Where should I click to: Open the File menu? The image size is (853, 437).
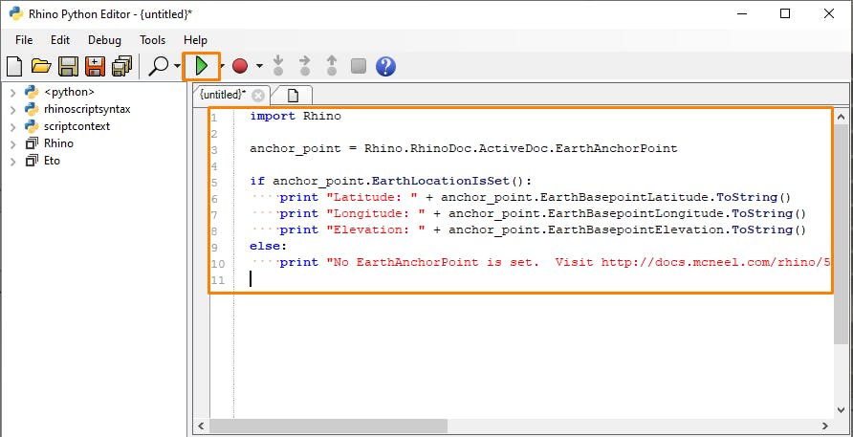click(x=24, y=40)
